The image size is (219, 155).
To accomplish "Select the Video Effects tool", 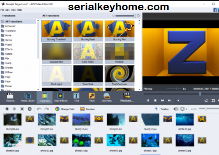I will coord(61,98).
